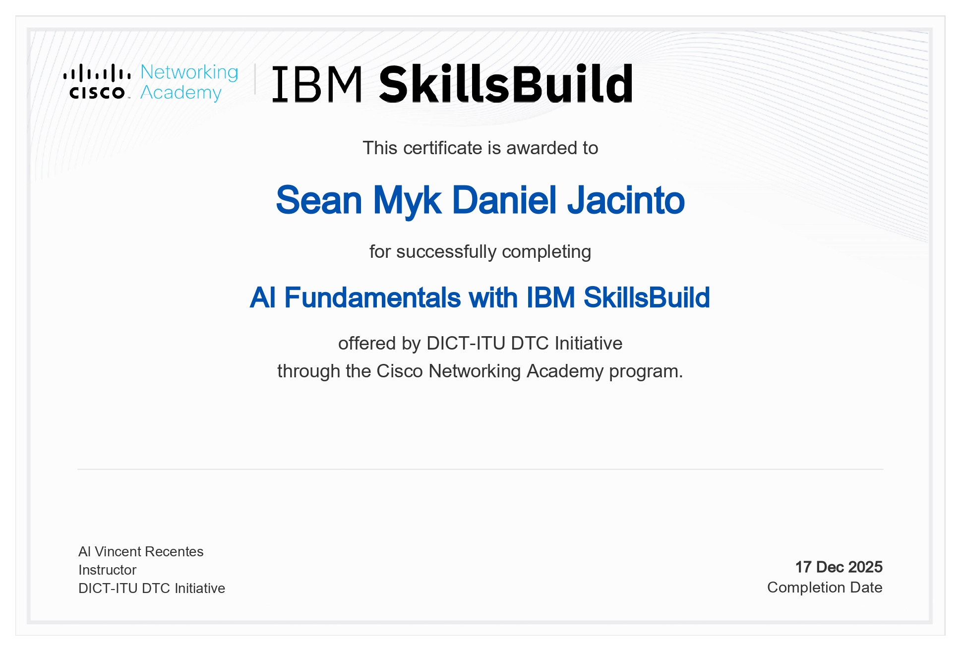This screenshot has height=651, width=961.
Task: Click the for successfully completing text
Action: click(x=480, y=252)
